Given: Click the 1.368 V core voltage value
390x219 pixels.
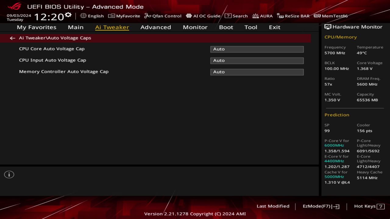Looking at the screenshot, I should [x=365, y=69].
